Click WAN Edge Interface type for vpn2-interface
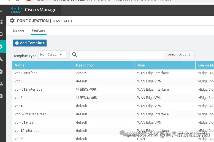Image resolution: width=214 pixels, height=142 pixels. (153, 73)
